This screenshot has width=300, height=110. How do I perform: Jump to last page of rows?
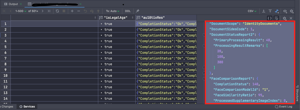(49, 11)
